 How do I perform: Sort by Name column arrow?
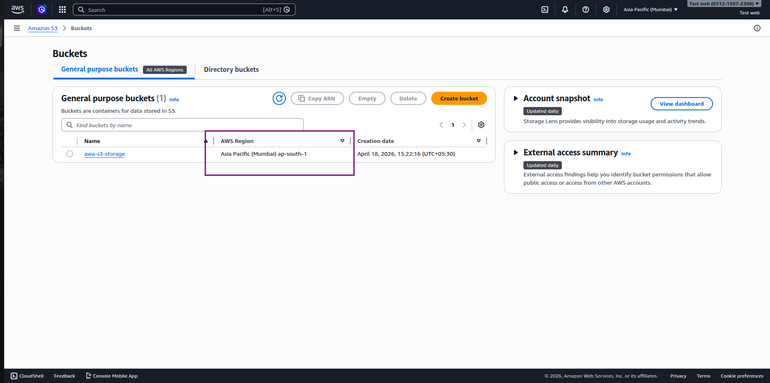click(x=206, y=141)
